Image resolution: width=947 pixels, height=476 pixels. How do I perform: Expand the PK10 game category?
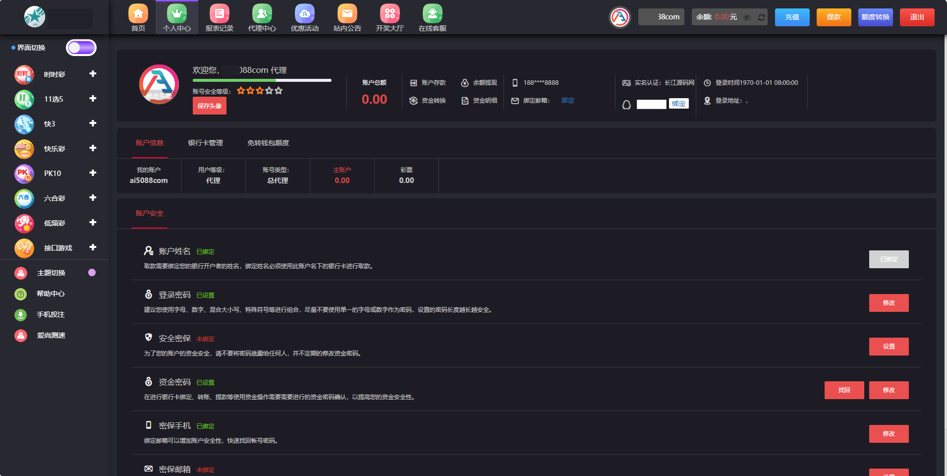coord(93,173)
